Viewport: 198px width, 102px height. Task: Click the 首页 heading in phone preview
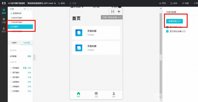click(x=76, y=18)
